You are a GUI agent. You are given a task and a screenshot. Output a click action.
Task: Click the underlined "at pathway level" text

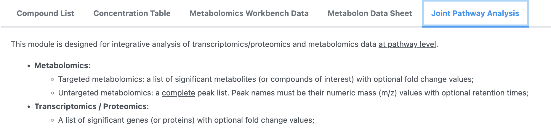[407, 44]
